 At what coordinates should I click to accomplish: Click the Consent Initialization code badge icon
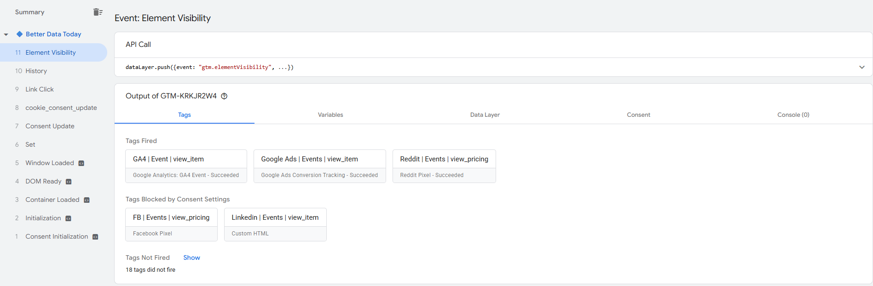[x=95, y=237]
